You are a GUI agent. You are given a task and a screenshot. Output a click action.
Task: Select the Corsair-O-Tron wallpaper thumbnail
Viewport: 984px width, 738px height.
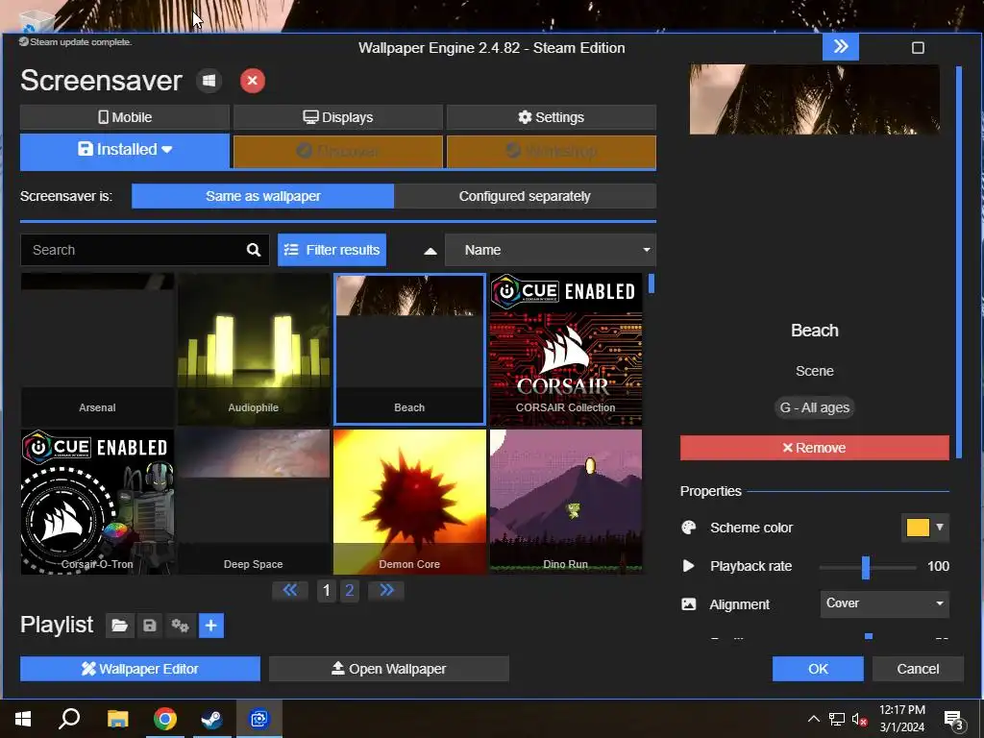click(97, 502)
